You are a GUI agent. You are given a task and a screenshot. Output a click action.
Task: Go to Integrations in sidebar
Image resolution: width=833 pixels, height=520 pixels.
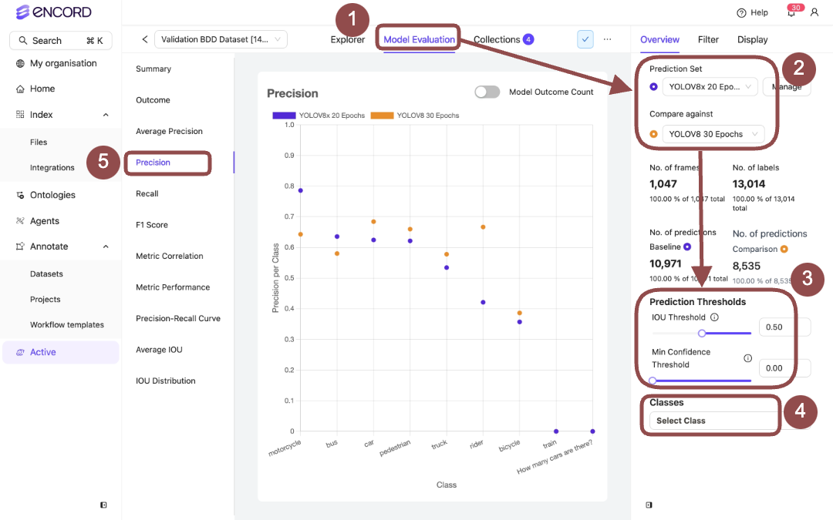(x=52, y=168)
